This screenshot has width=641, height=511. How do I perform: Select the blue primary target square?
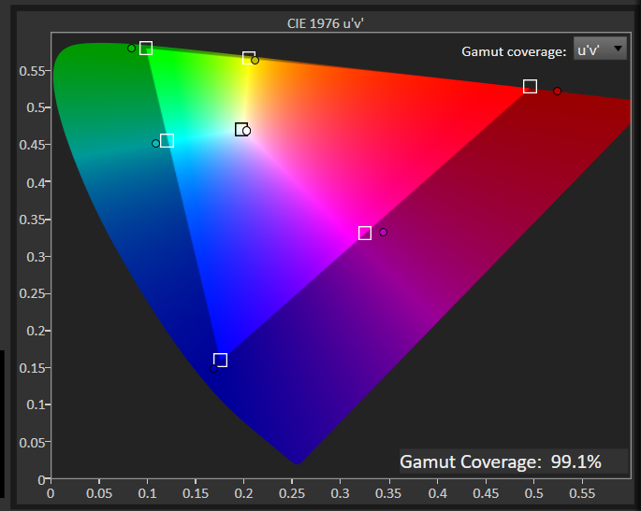point(221,360)
